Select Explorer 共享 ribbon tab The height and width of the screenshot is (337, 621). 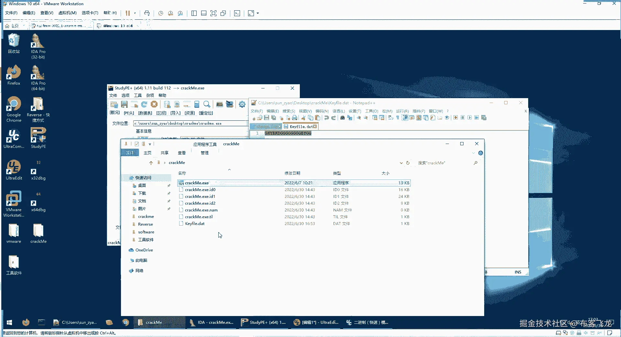tap(165, 153)
